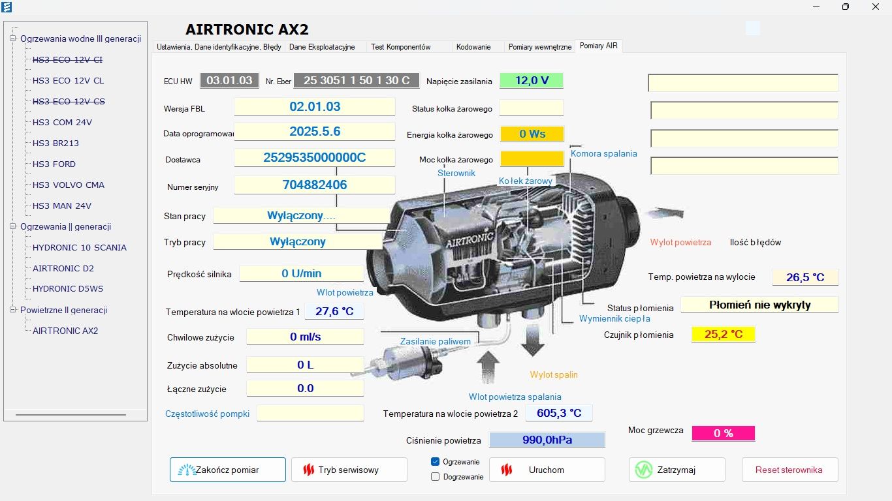Select HS3 ECO 12V CL in tree
The image size is (892, 501).
[x=68, y=80]
